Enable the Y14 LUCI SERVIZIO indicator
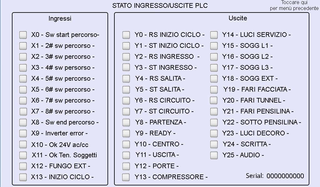The width and height of the screenshot is (320, 187). click(214, 35)
